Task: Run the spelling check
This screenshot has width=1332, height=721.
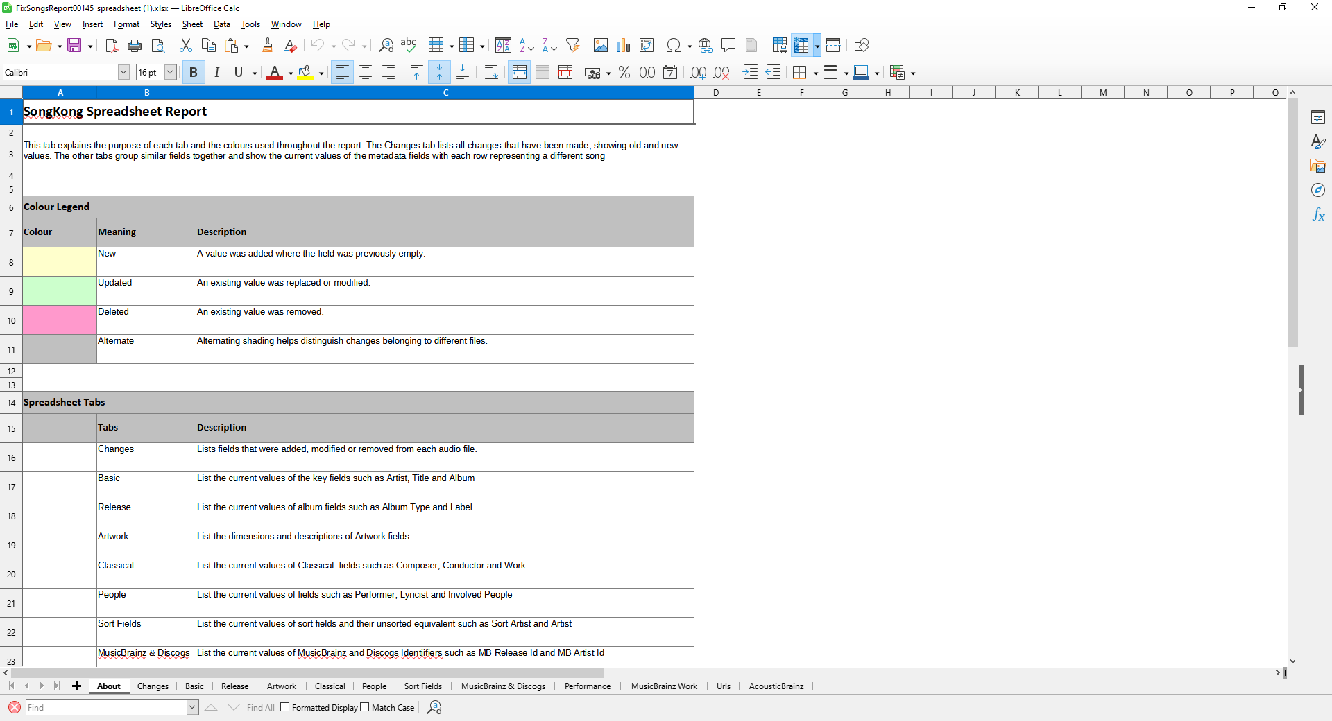Action: point(409,46)
